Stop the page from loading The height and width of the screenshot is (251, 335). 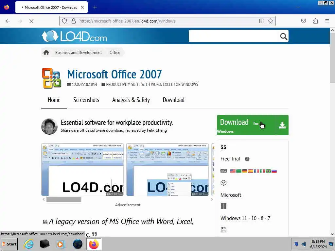click(31, 21)
